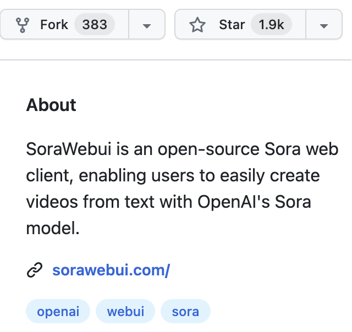Open the fork options dropdown arrow
Screen dimensions: 352x332
(147, 26)
